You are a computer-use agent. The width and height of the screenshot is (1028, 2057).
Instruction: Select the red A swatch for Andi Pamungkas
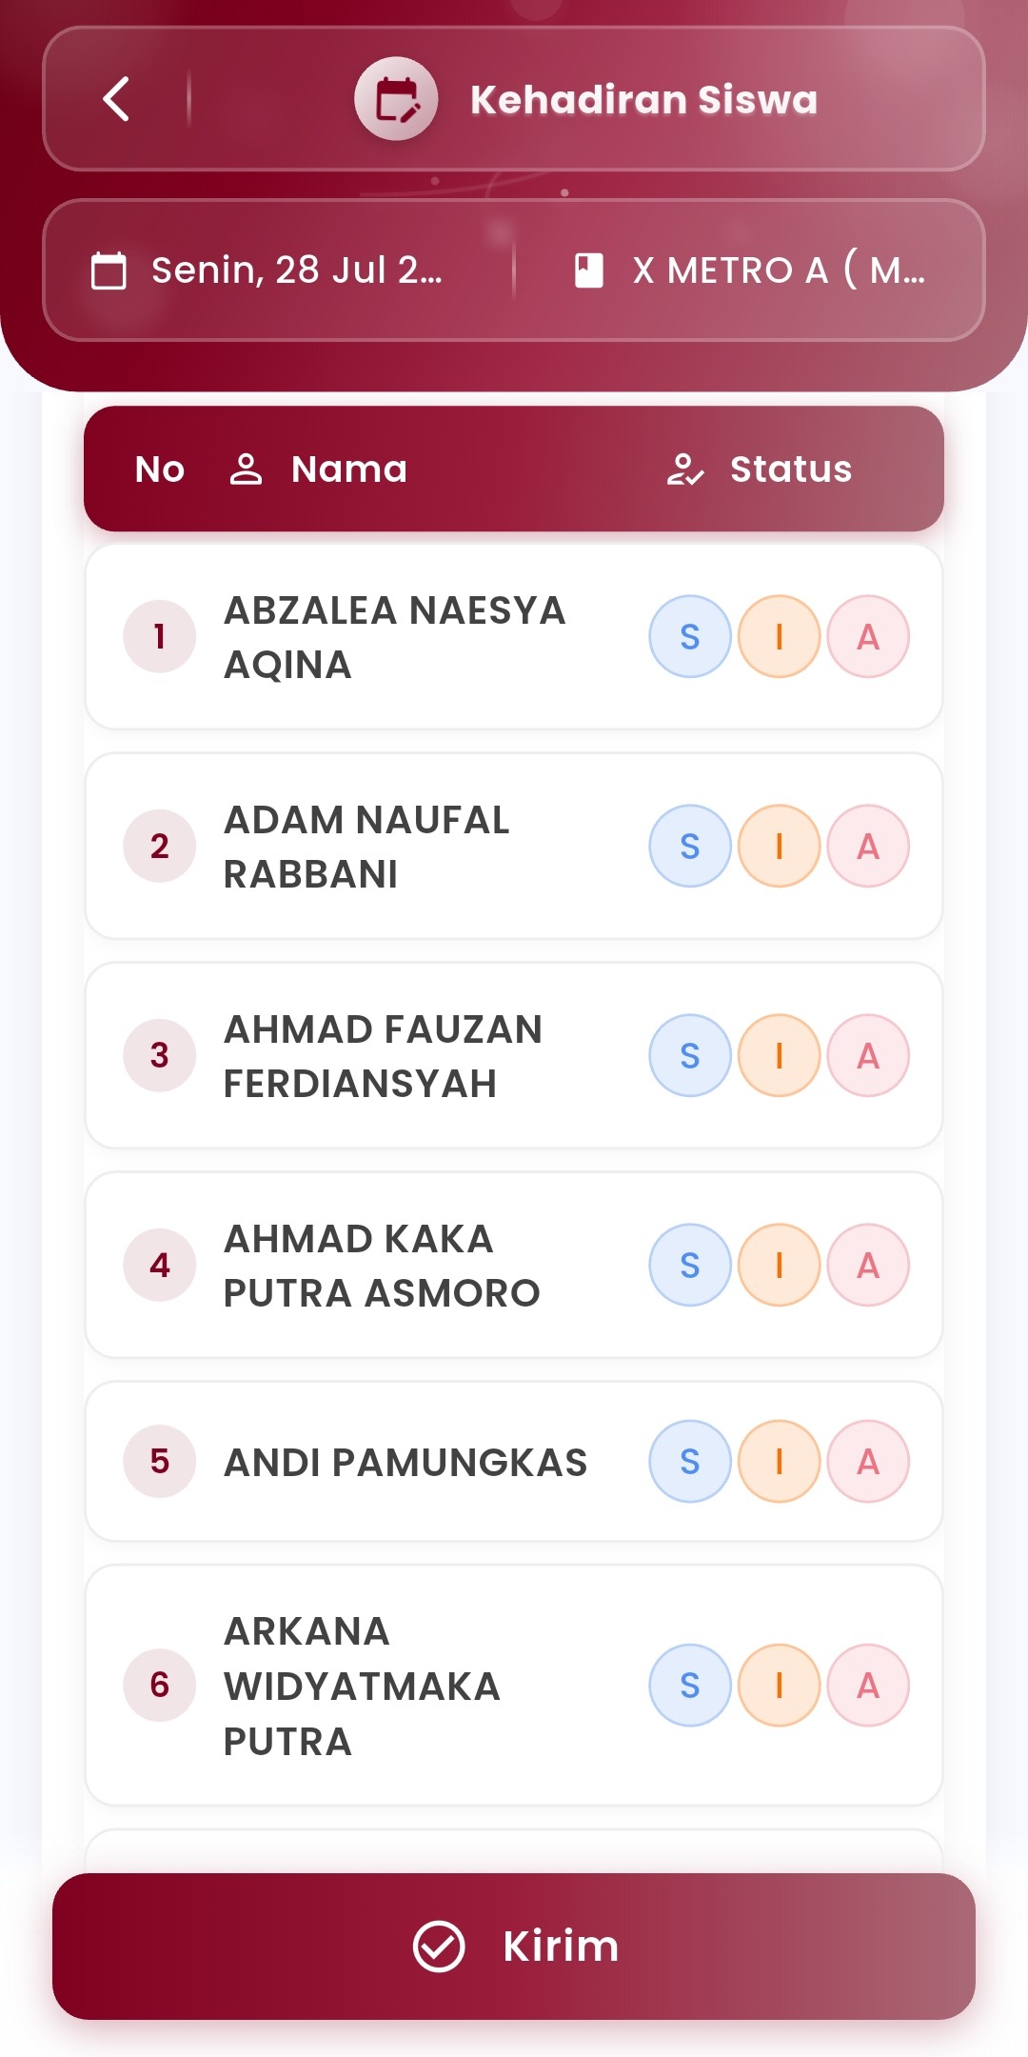pos(868,1461)
